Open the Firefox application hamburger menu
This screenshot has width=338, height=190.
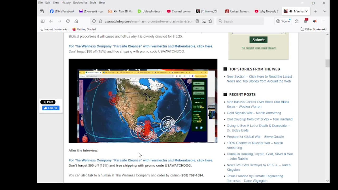pos(324,21)
